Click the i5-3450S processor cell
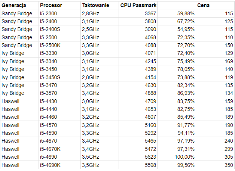 pos(59,77)
